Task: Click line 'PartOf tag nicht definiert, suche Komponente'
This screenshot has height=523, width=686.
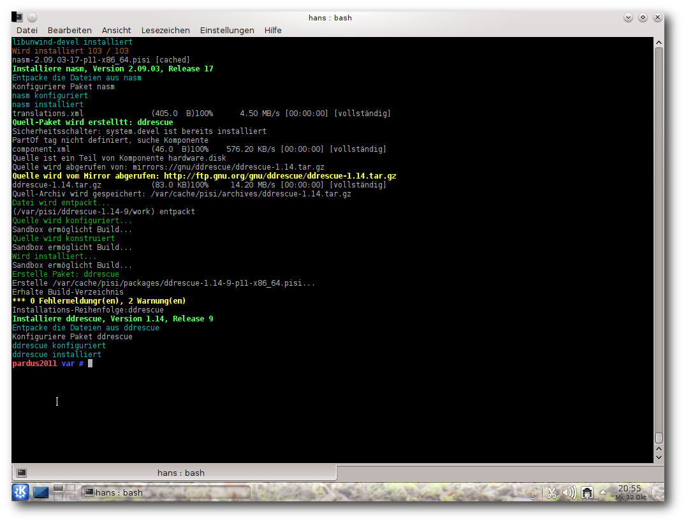Action: tap(110, 140)
